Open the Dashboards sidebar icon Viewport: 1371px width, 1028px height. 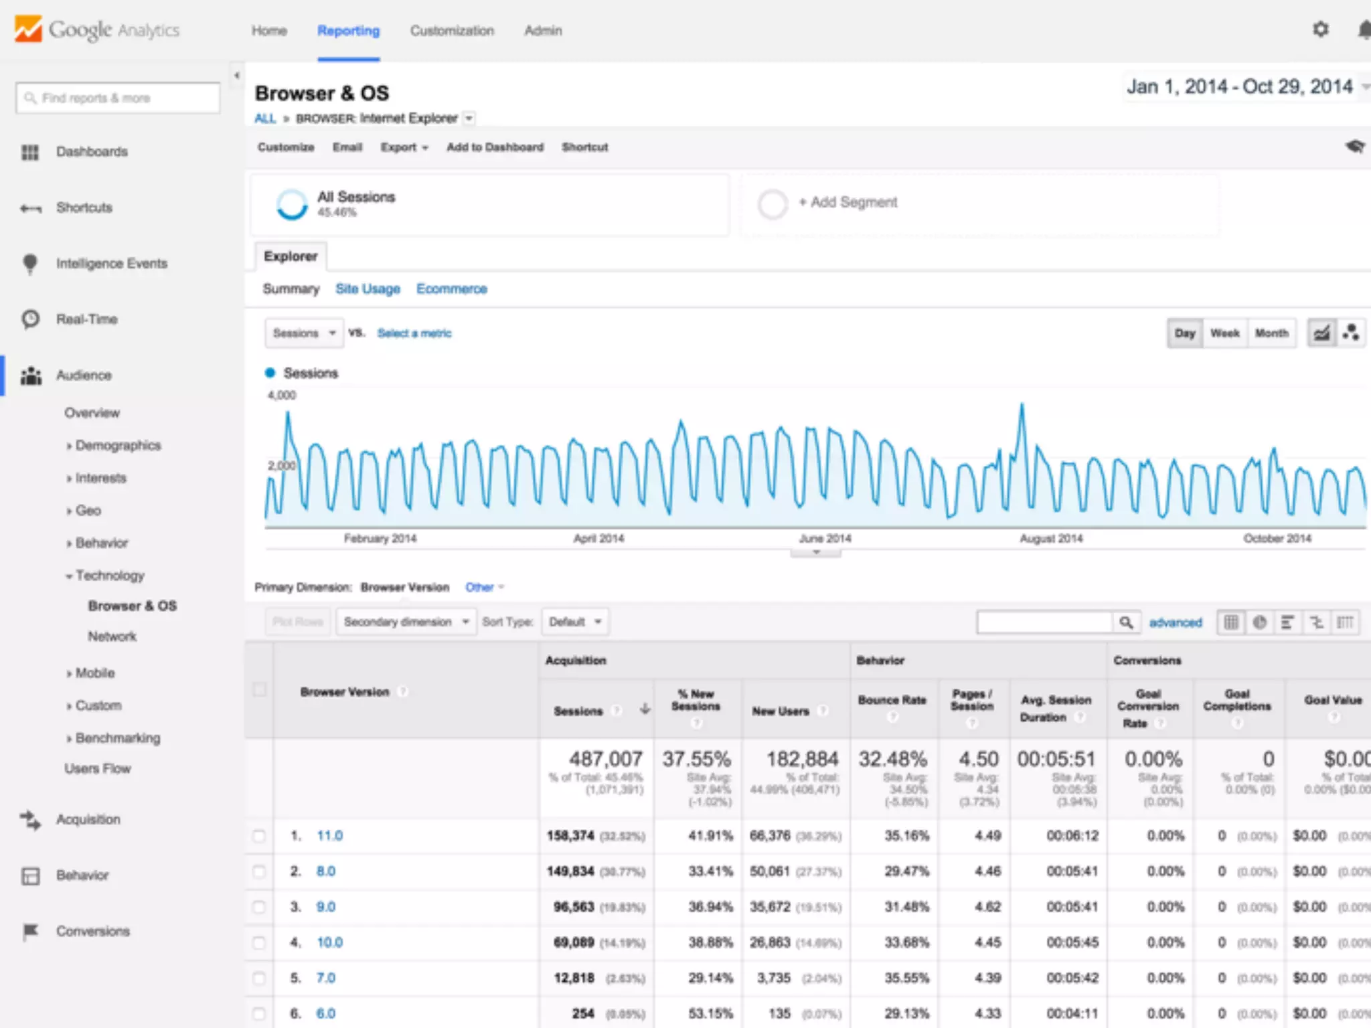tap(30, 152)
